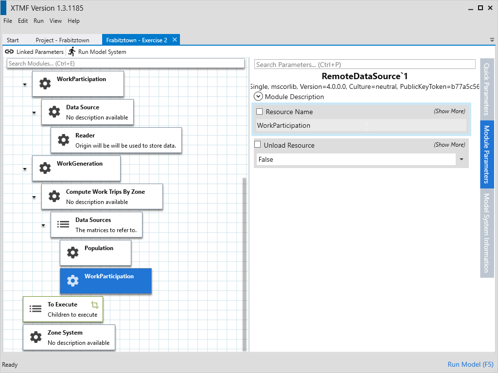Open the Unload Resource False dropdown
This screenshot has width=498, height=373.
(461, 159)
